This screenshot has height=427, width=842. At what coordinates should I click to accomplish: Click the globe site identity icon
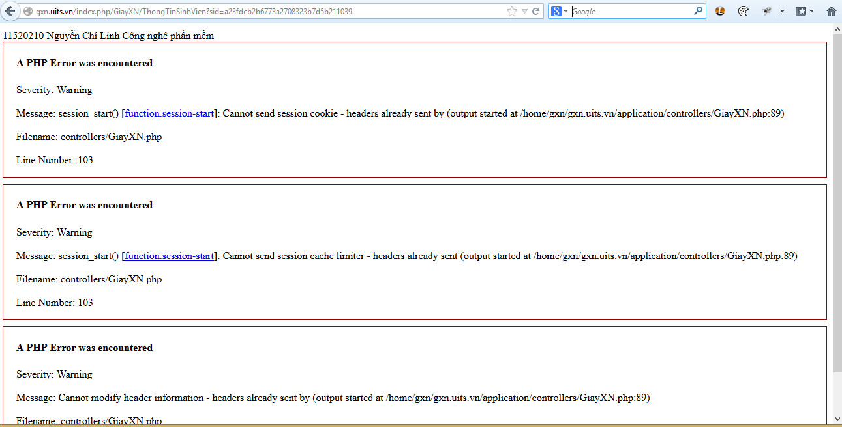coord(28,12)
